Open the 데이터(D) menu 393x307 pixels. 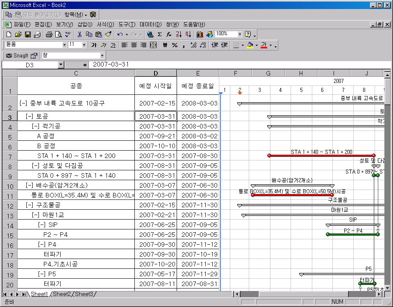(150, 25)
